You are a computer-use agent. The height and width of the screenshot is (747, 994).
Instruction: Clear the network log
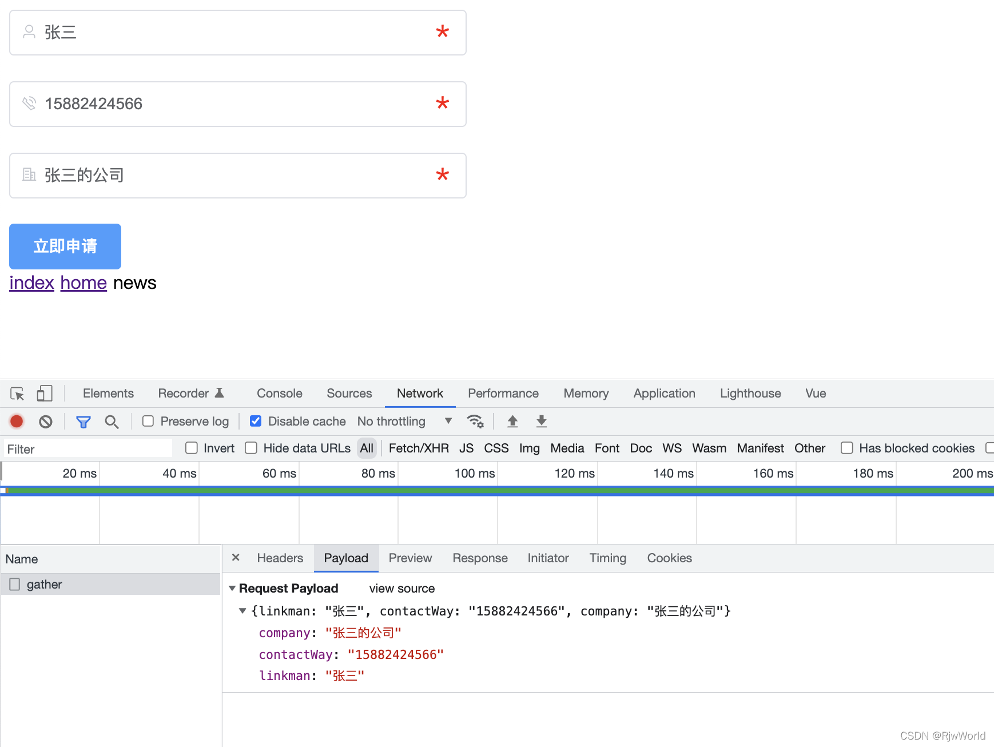coord(46,422)
